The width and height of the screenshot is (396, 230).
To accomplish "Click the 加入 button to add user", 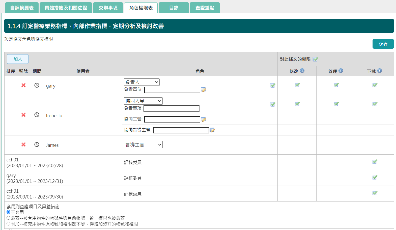I will point(18,59).
